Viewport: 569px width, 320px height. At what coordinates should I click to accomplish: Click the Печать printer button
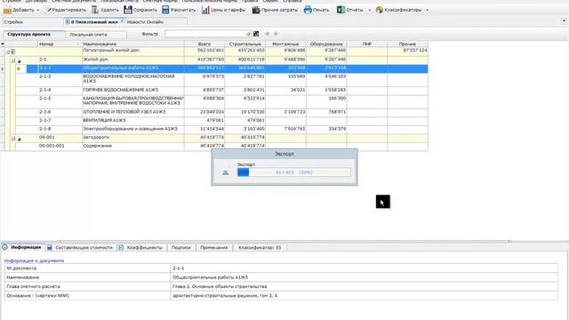[317, 10]
